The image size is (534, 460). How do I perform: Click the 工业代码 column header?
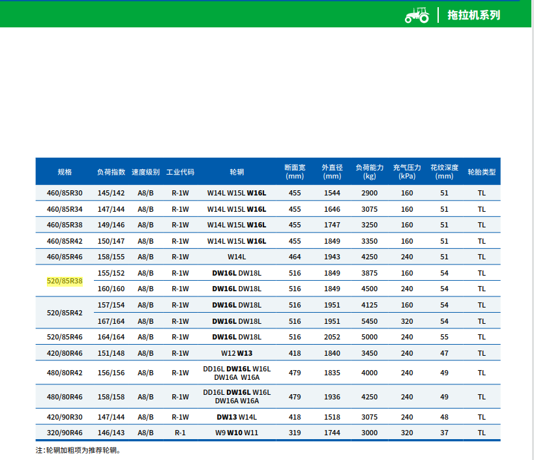click(180, 172)
